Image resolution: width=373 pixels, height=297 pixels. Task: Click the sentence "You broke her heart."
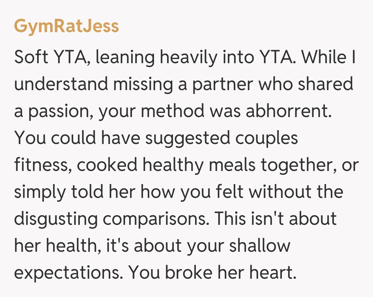[x=212, y=272]
